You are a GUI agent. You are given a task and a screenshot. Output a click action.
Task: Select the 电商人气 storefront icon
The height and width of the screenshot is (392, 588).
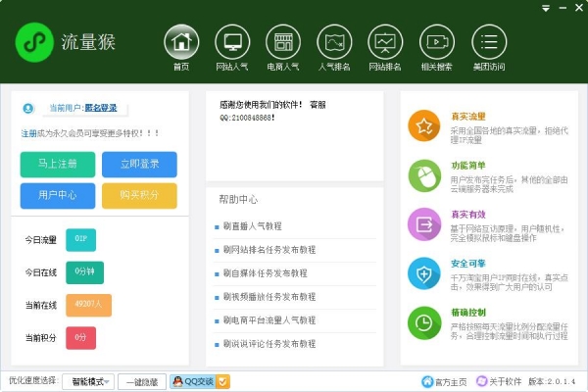[x=283, y=42]
